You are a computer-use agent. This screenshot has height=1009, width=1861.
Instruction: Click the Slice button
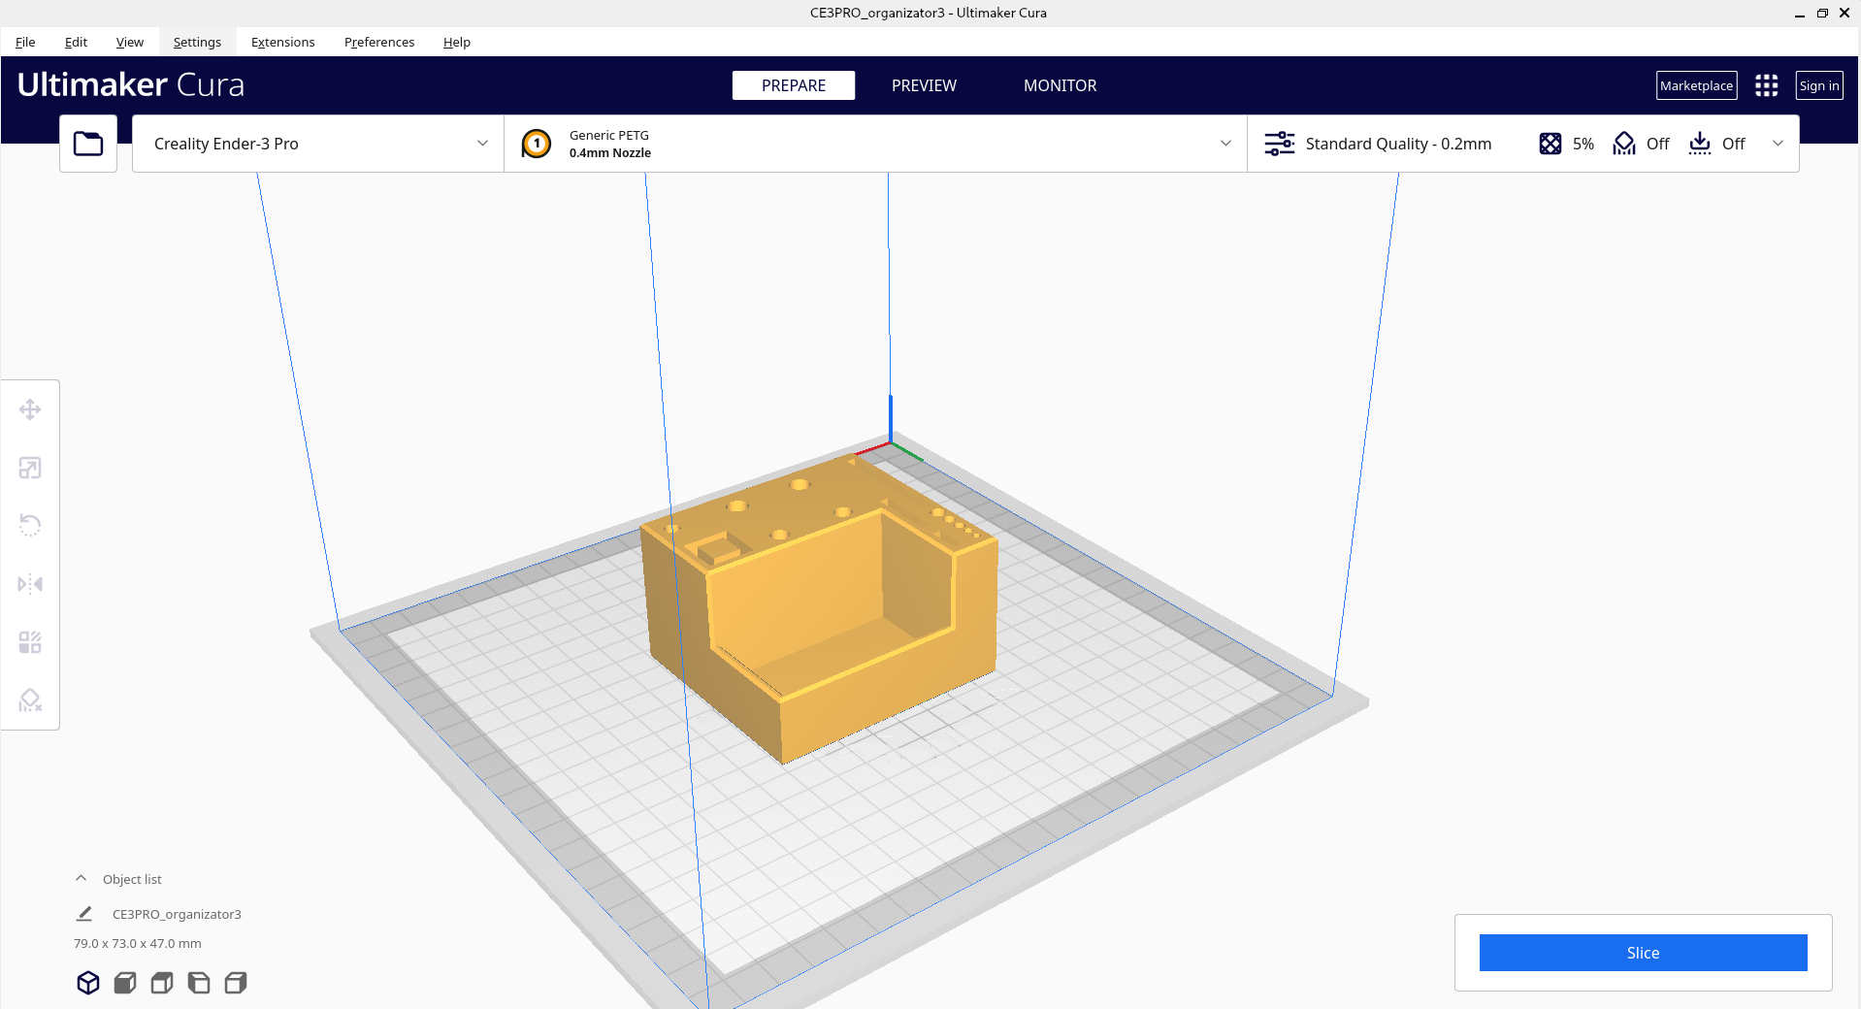pyautogui.click(x=1643, y=953)
